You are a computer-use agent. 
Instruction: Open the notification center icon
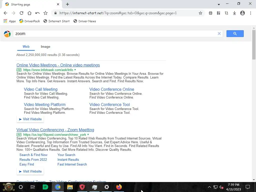tap(248, 187)
